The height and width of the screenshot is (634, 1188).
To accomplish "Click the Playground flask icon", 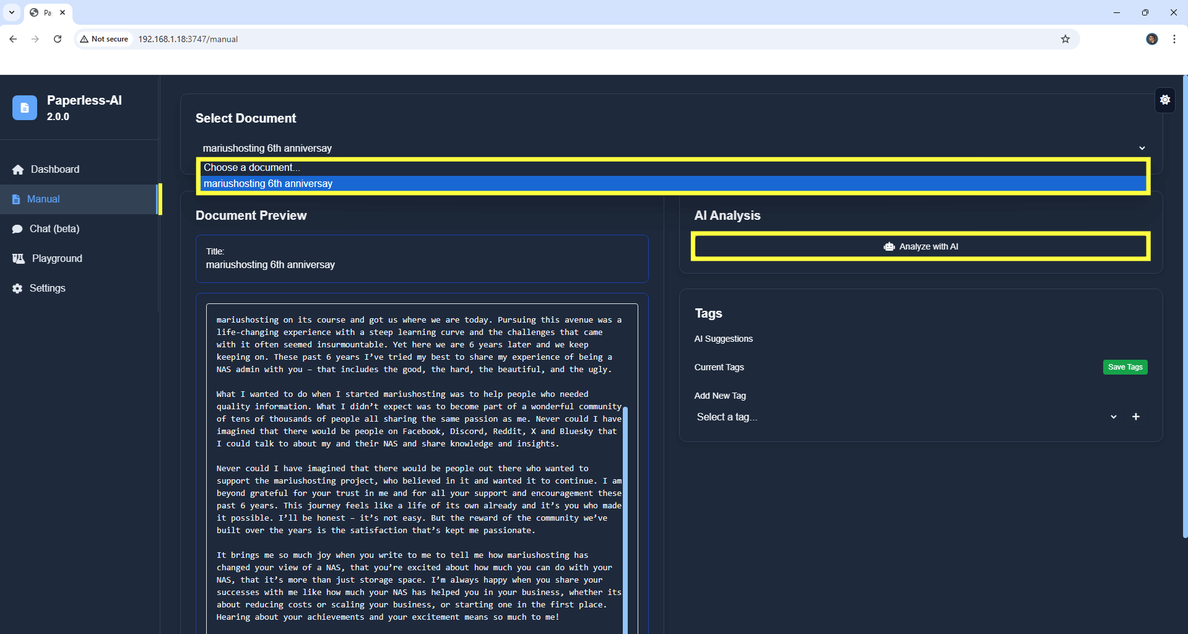I will coord(19,259).
